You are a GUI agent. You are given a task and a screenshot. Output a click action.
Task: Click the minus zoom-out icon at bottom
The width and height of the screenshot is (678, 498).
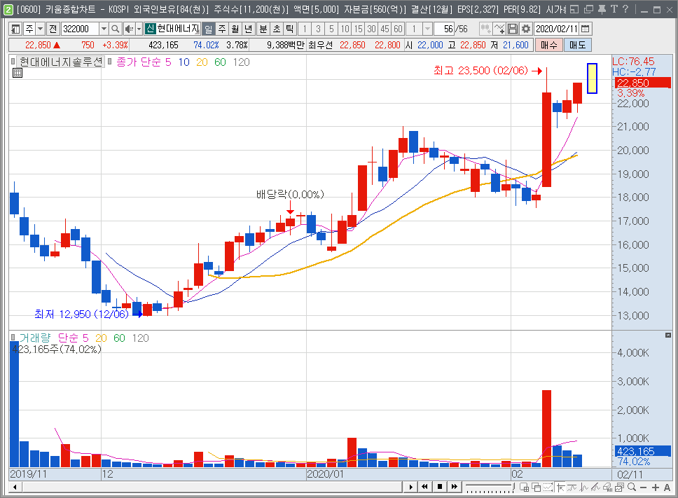coord(643,487)
